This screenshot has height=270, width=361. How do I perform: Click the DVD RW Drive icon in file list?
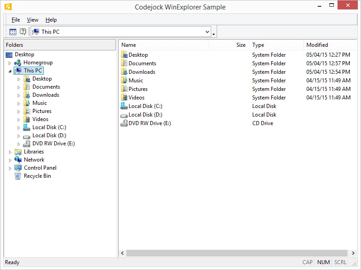[124, 123]
